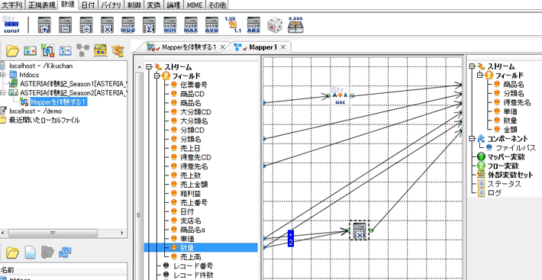Screen dimensions: 542x280
Task: Click the 名前 column header
Action: click(x=7, y=270)
